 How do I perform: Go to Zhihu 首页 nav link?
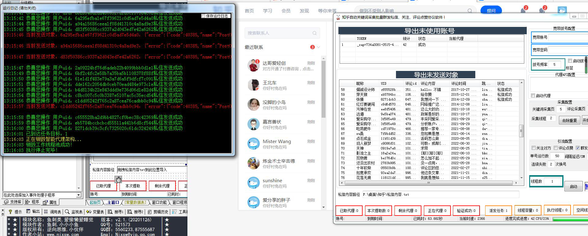point(249,11)
